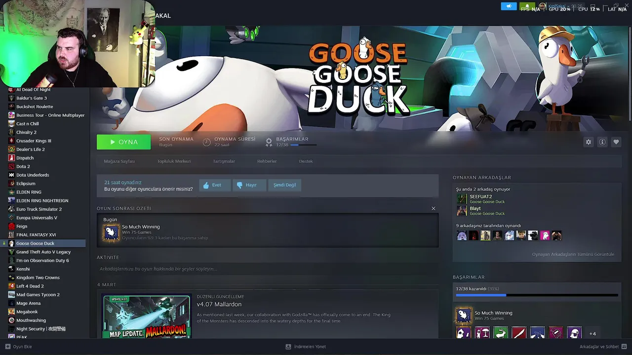Switch to the Rehberler tab

267,161
